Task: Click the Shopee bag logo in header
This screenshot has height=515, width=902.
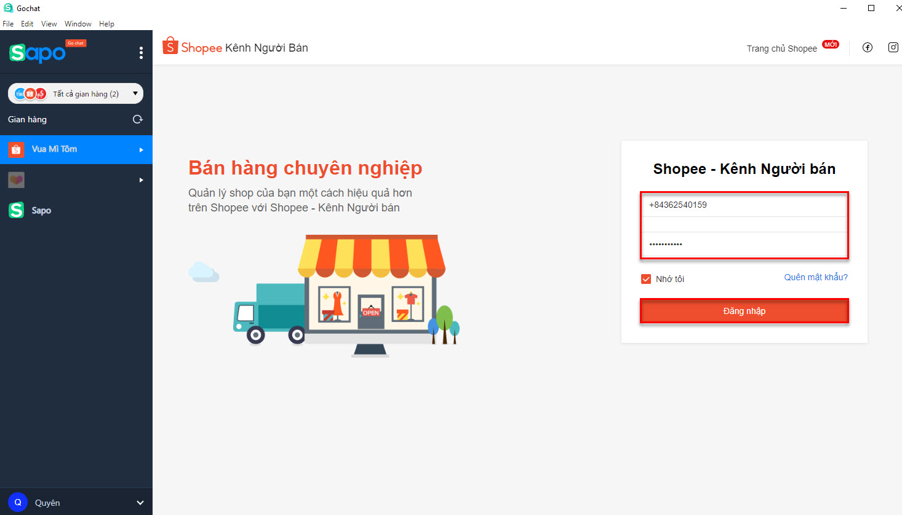Action: click(170, 46)
